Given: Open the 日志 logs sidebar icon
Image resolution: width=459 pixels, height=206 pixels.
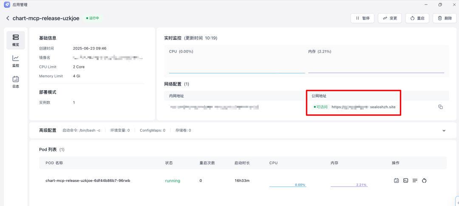Looking at the screenshot, I should 16,82.
